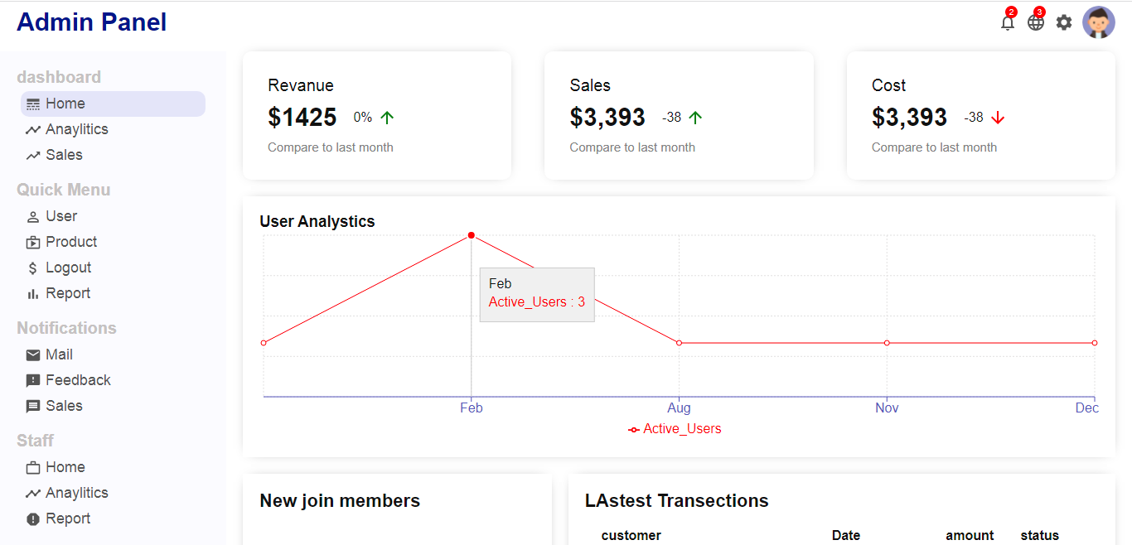Click the profile avatar in the top bar
Image resolution: width=1132 pixels, height=545 pixels.
pos(1099,22)
